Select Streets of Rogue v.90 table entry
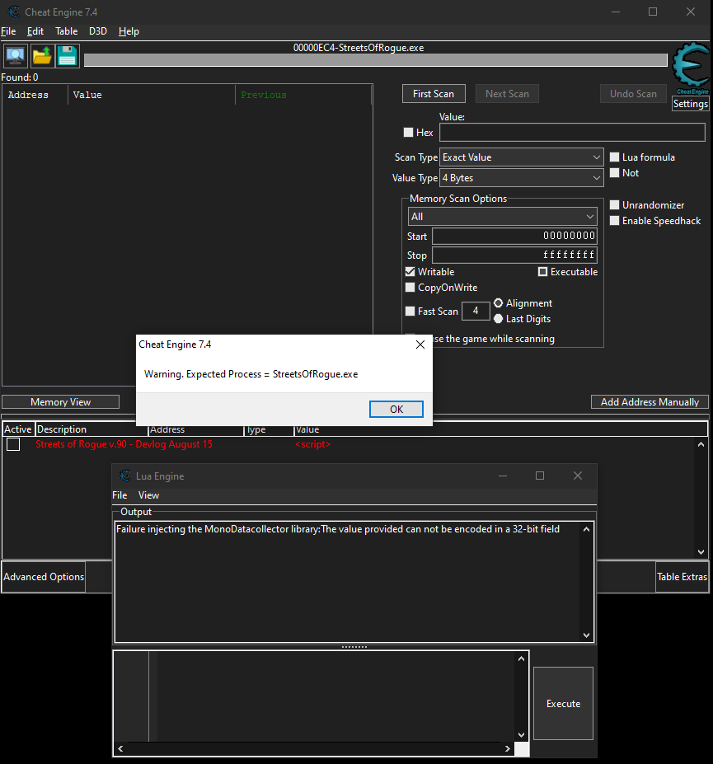 [x=124, y=444]
